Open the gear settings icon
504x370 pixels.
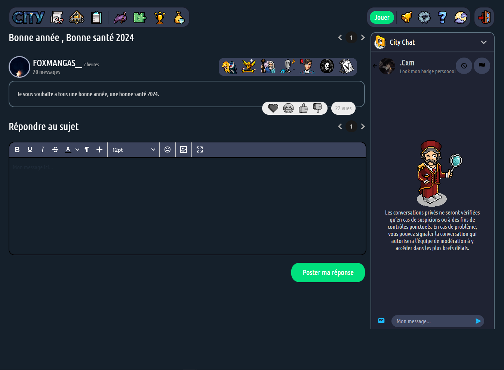[424, 17]
